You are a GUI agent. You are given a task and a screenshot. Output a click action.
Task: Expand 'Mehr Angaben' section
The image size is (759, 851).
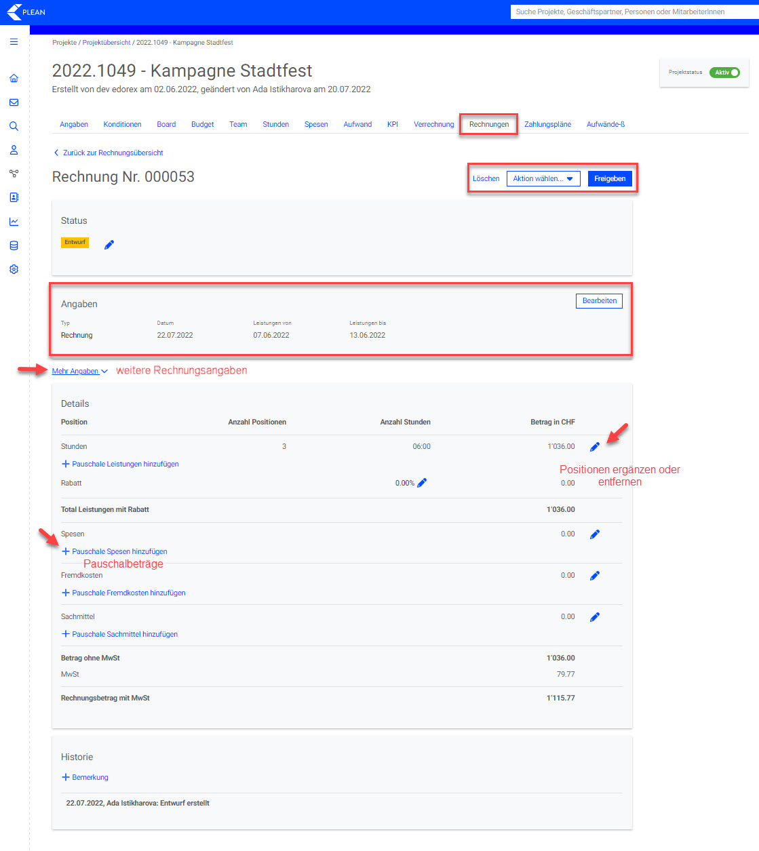pyautogui.click(x=79, y=372)
